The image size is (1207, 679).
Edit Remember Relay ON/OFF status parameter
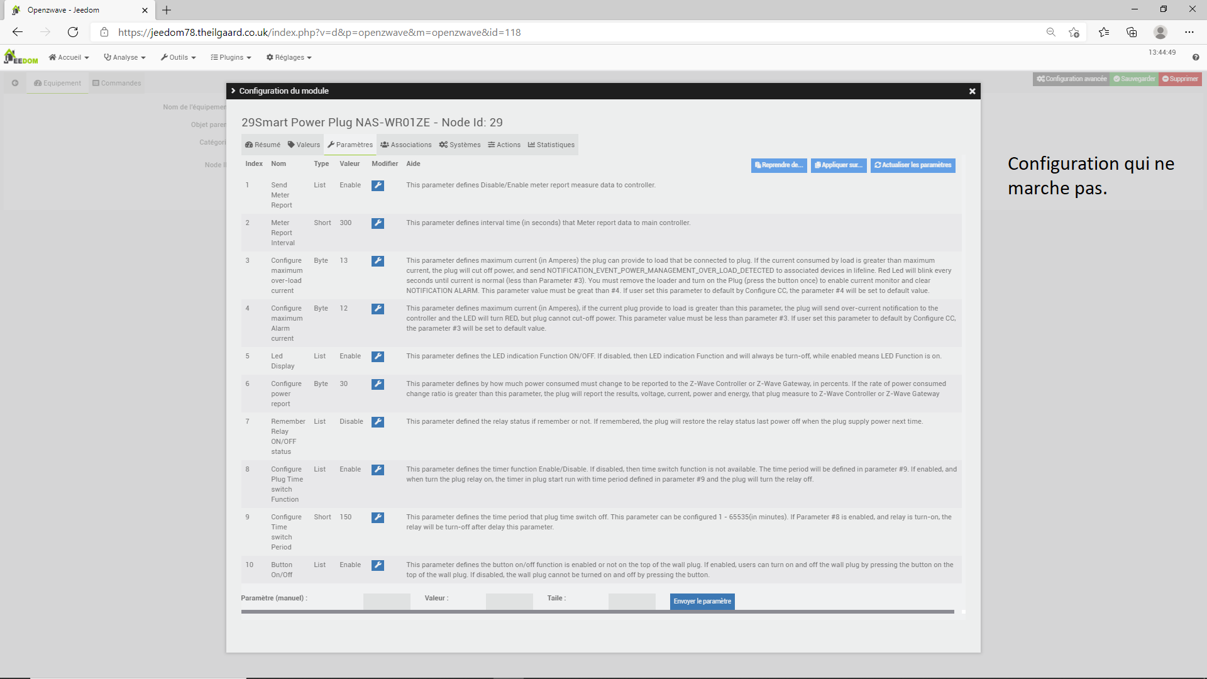point(377,422)
